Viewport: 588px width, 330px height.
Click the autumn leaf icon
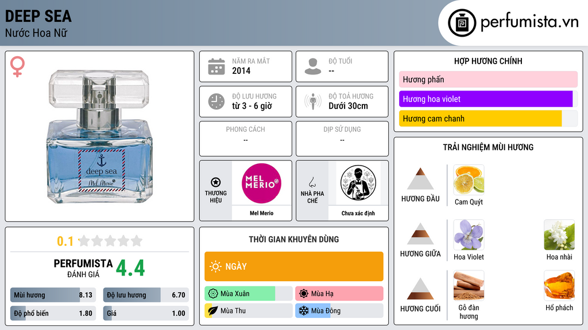click(x=213, y=311)
